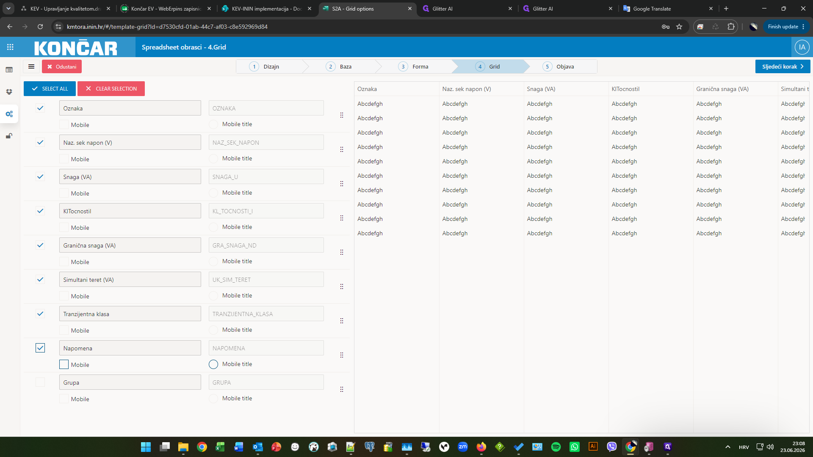This screenshot has height=457, width=813.
Task: Select Mobile title radio under Napomena
Action: (x=213, y=364)
